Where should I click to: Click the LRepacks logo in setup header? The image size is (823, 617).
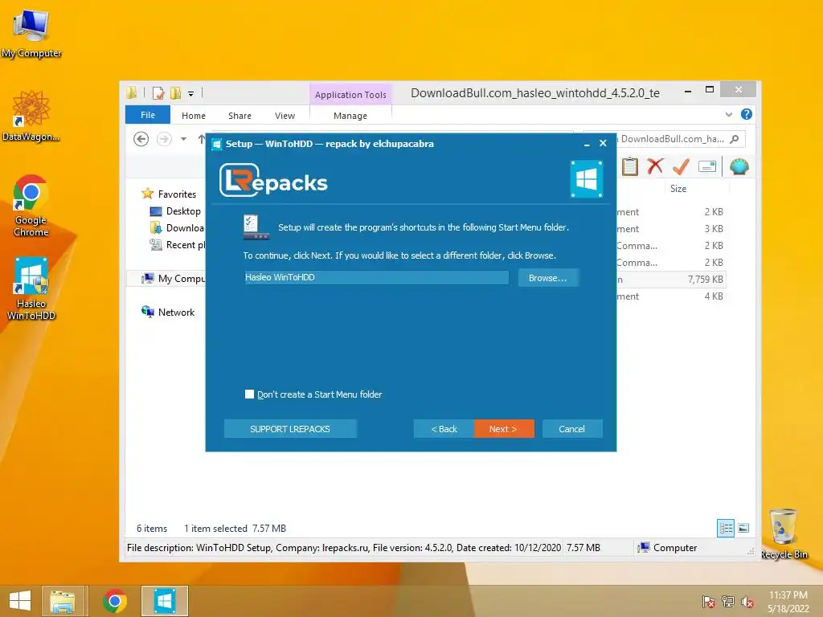pyautogui.click(x=273, y=181)
